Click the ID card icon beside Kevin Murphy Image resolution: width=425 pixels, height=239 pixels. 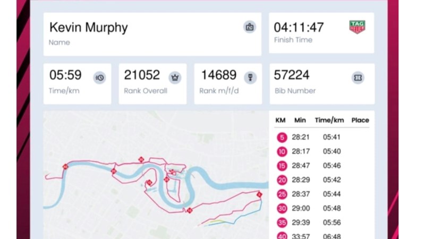coord(250,27)
